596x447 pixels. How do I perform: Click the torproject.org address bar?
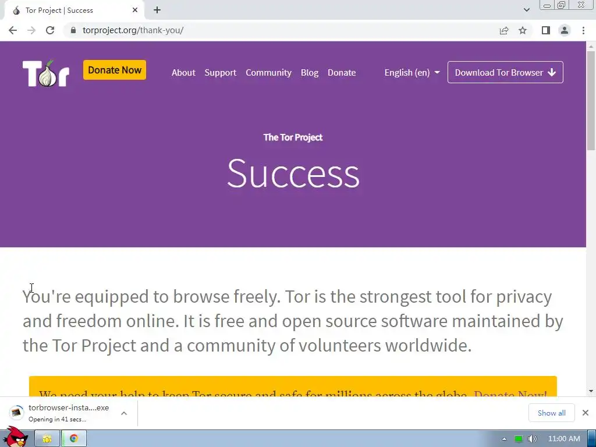click(281, 30)
